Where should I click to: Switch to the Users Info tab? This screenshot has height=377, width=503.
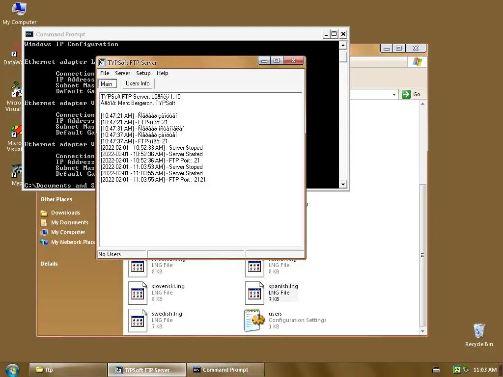tap(138, 83)
